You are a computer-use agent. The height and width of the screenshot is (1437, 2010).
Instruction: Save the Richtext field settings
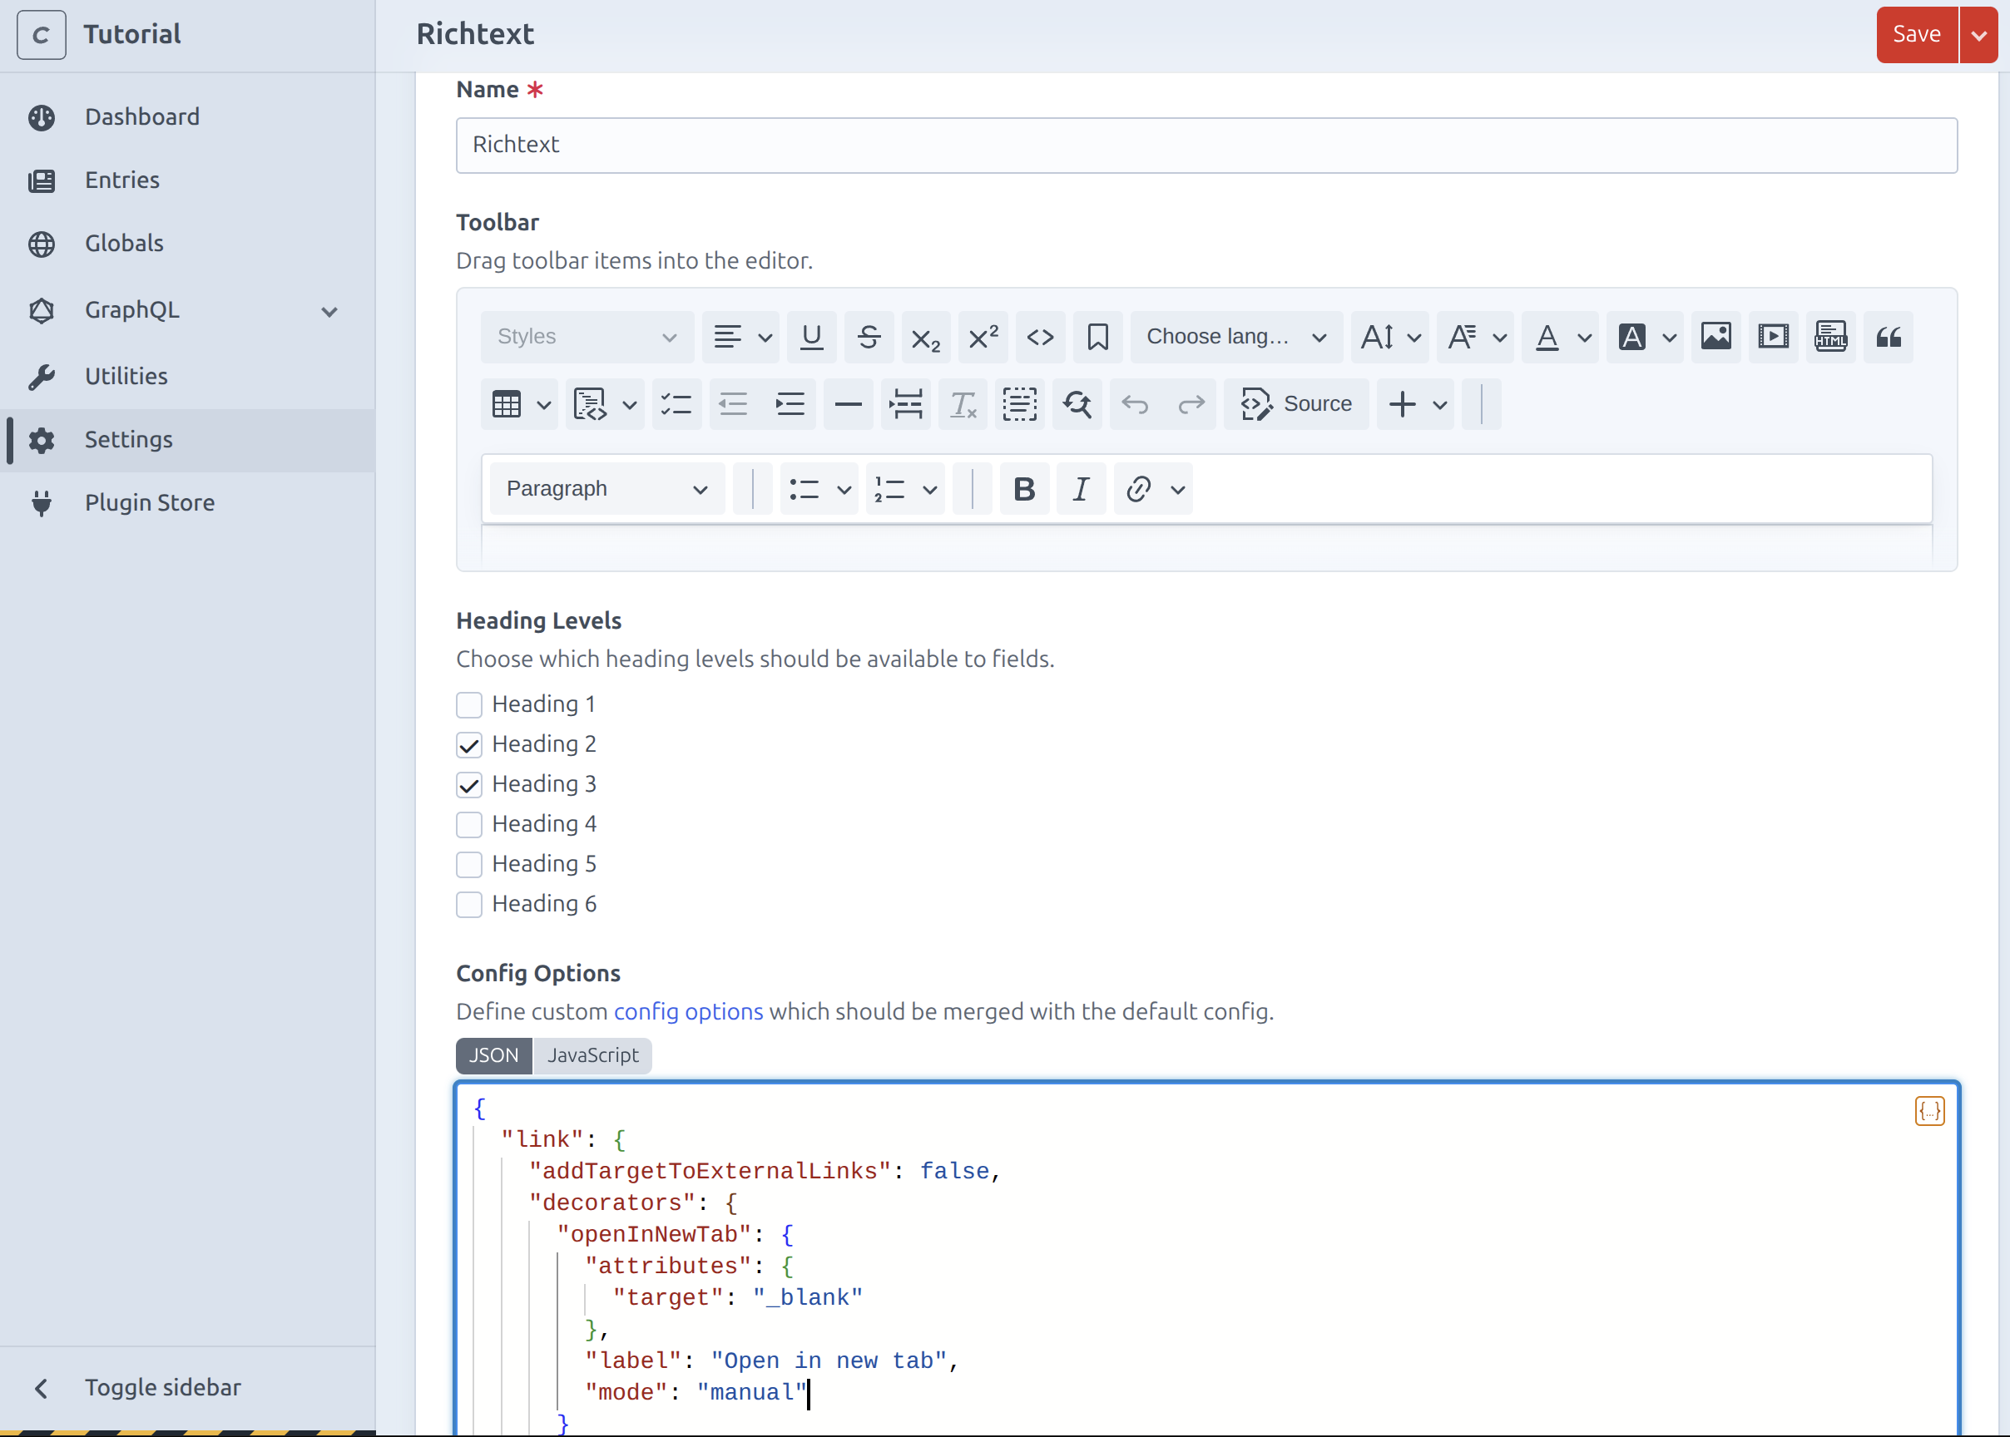tap(1917, 33)
